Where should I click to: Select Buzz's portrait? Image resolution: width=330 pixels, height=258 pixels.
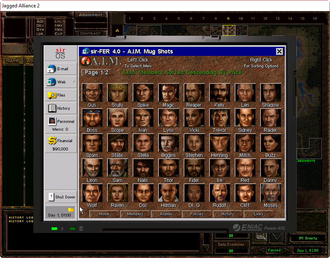tap(271, 143)
